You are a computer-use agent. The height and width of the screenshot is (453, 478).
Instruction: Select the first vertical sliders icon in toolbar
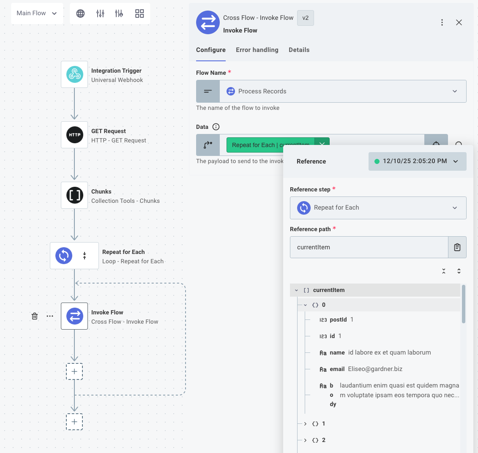coord(100,13)
